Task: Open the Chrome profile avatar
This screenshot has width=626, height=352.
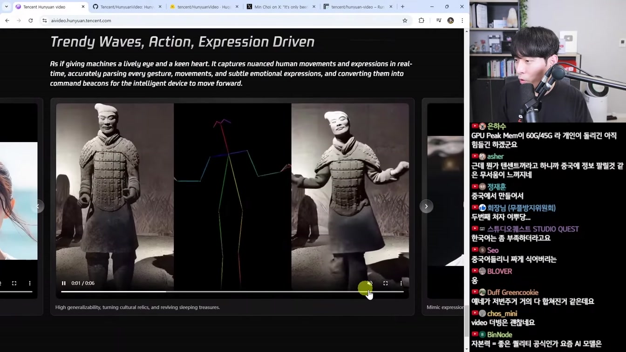Action: (450, 20)
